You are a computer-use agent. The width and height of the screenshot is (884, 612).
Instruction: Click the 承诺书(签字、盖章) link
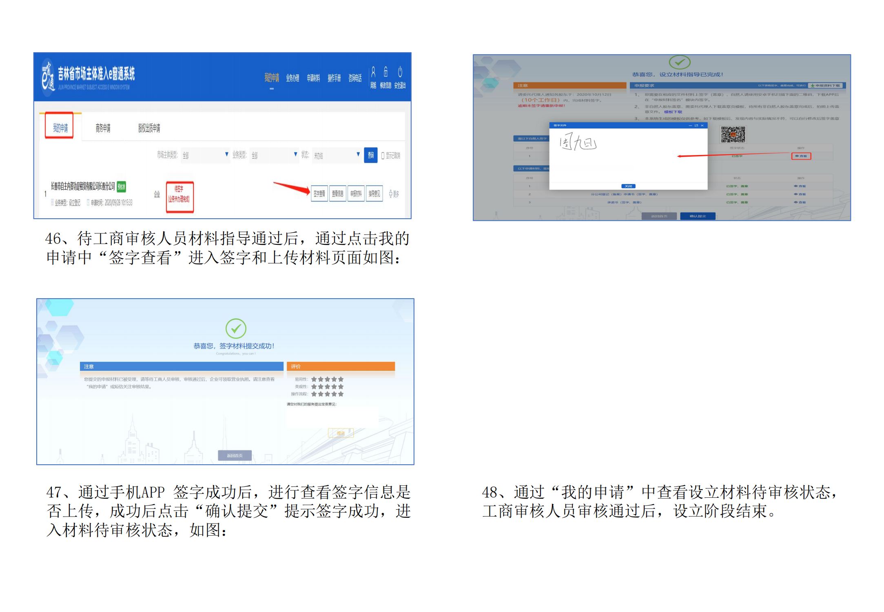click(624, 202)
